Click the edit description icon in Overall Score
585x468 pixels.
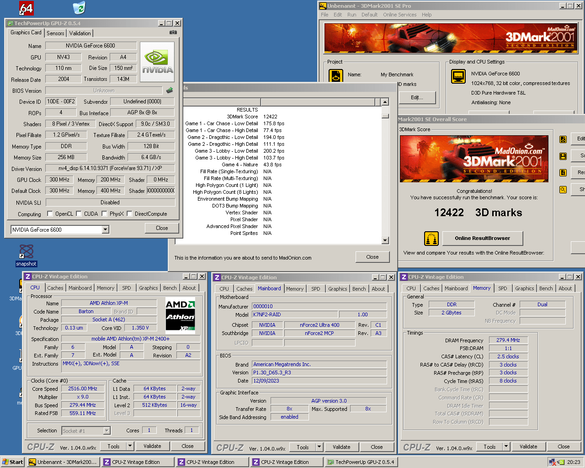[x=563, y=139]
